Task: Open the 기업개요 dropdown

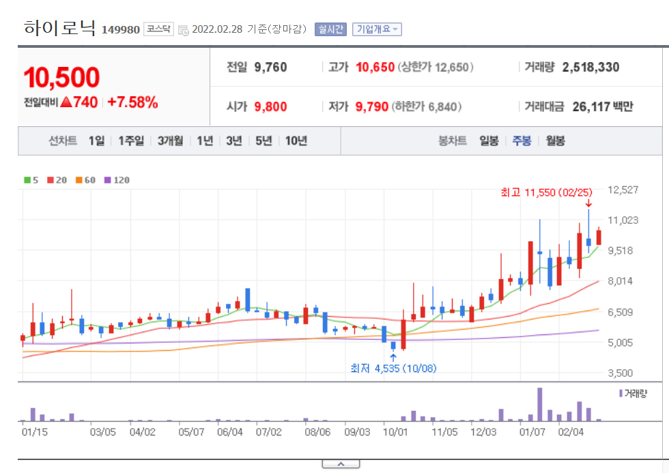Action: (x=377, y=29)
